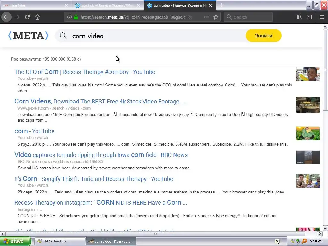Image resolution: width=328 pixels, height=246 pixels.
Task: Click the browser forward arrow
Action: (x=17, y=17)
